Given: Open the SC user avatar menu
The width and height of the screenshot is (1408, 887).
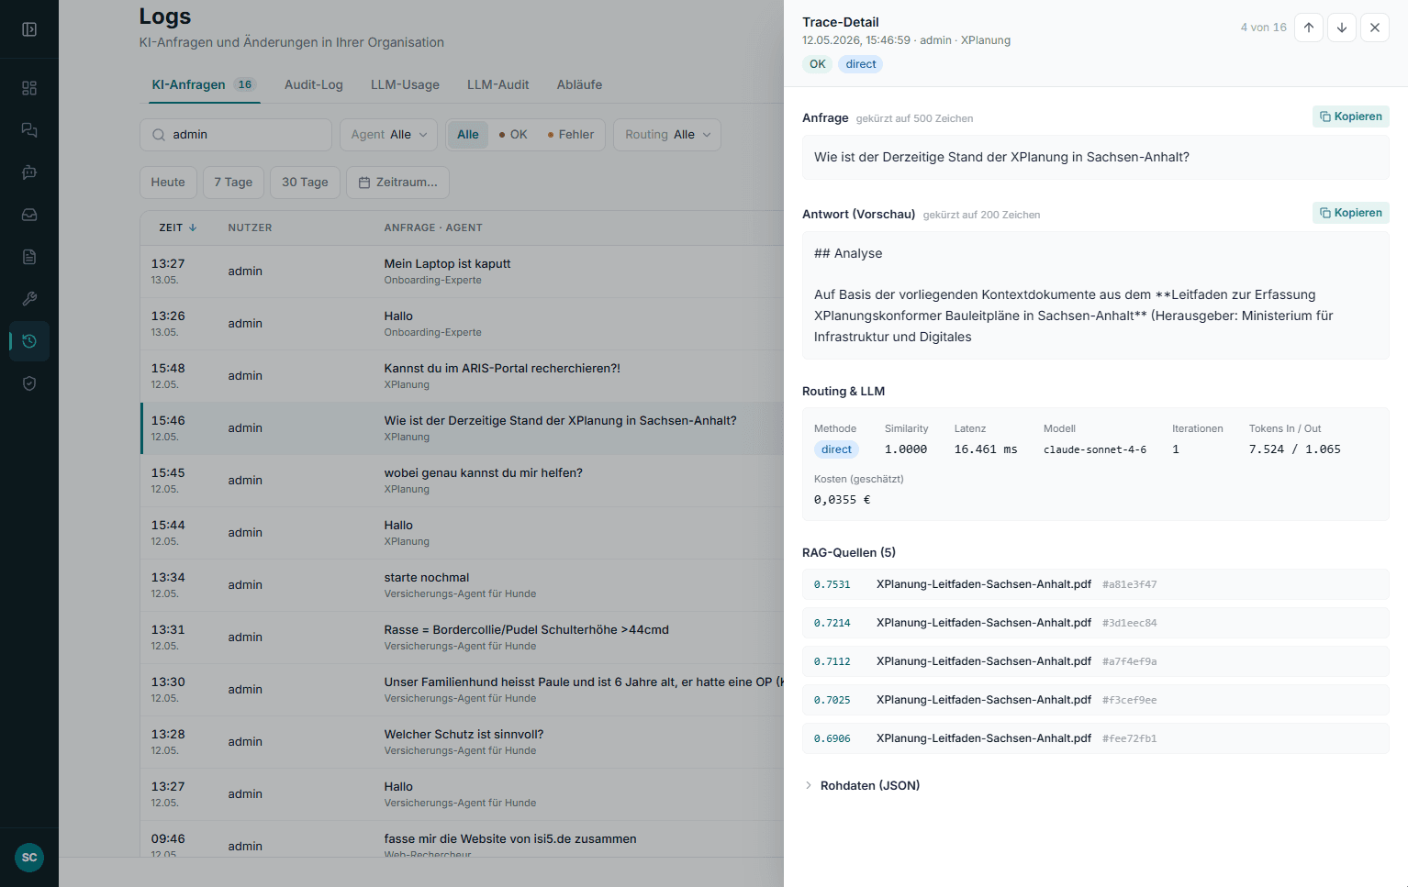Looking at the screenshot, I should (29, 858).
